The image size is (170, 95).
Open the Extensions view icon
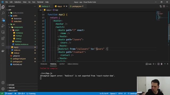[x=3, y=38]
